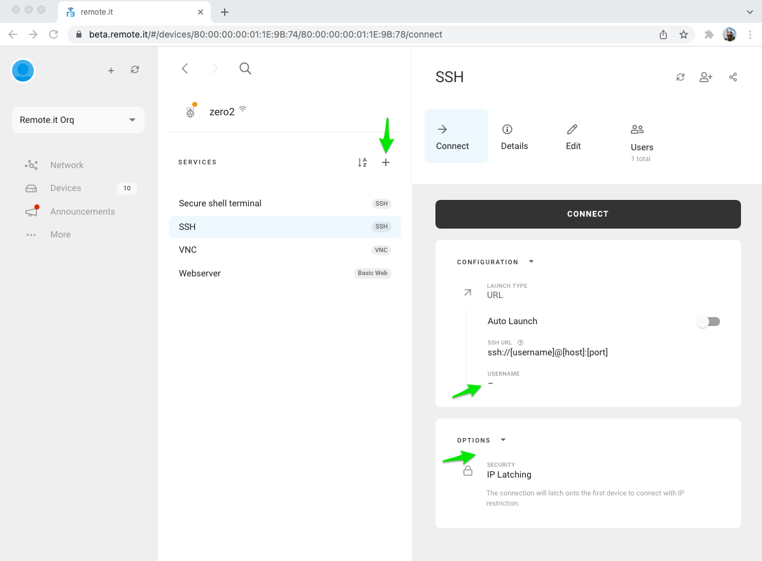Navigate forward in the device panel
Image resolution: width=762 pixels, height=561 pixels.
click(x=215, y=69)
